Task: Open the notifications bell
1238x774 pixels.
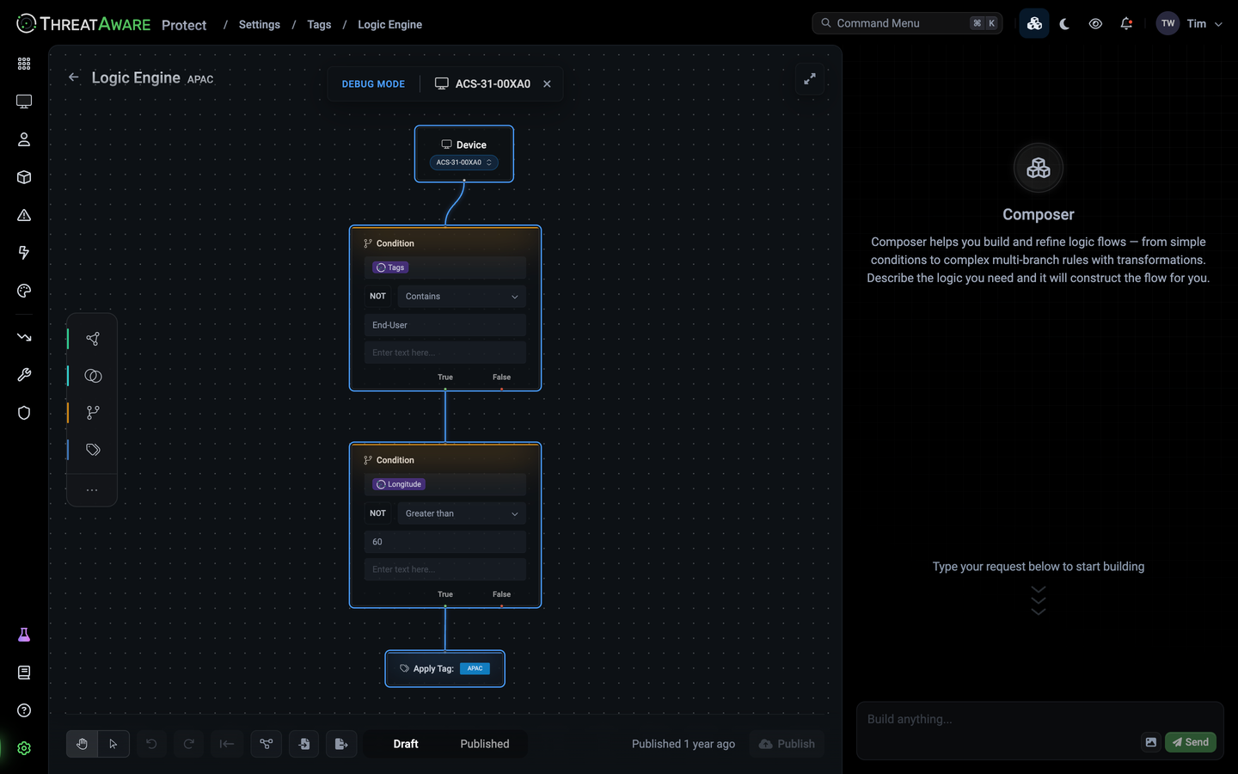Action: click(1126, 24)
